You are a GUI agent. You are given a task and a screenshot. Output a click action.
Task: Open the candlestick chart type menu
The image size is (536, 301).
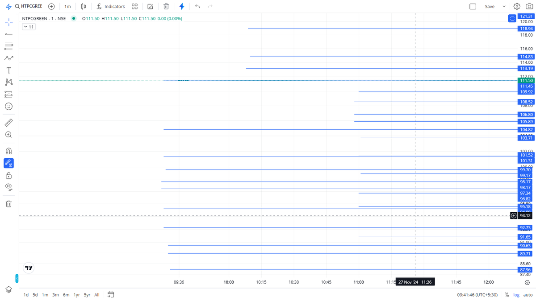click(84, 7)
